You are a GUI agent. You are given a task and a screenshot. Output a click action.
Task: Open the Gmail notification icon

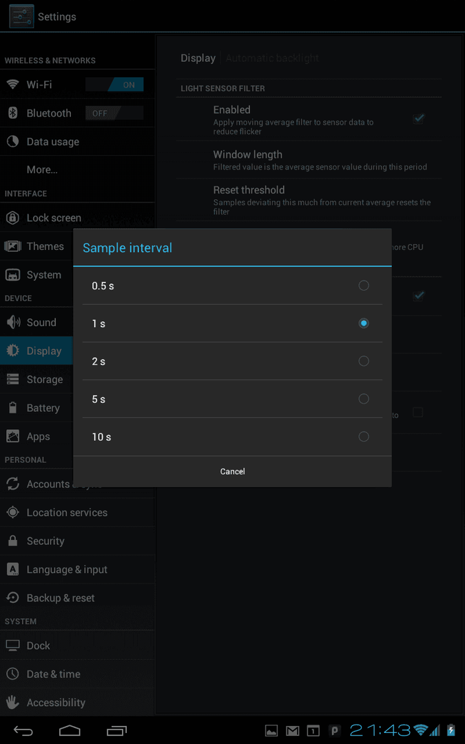(x=292, y=730)
